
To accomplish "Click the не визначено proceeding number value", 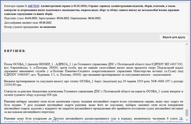I will [x=48, y=27].
